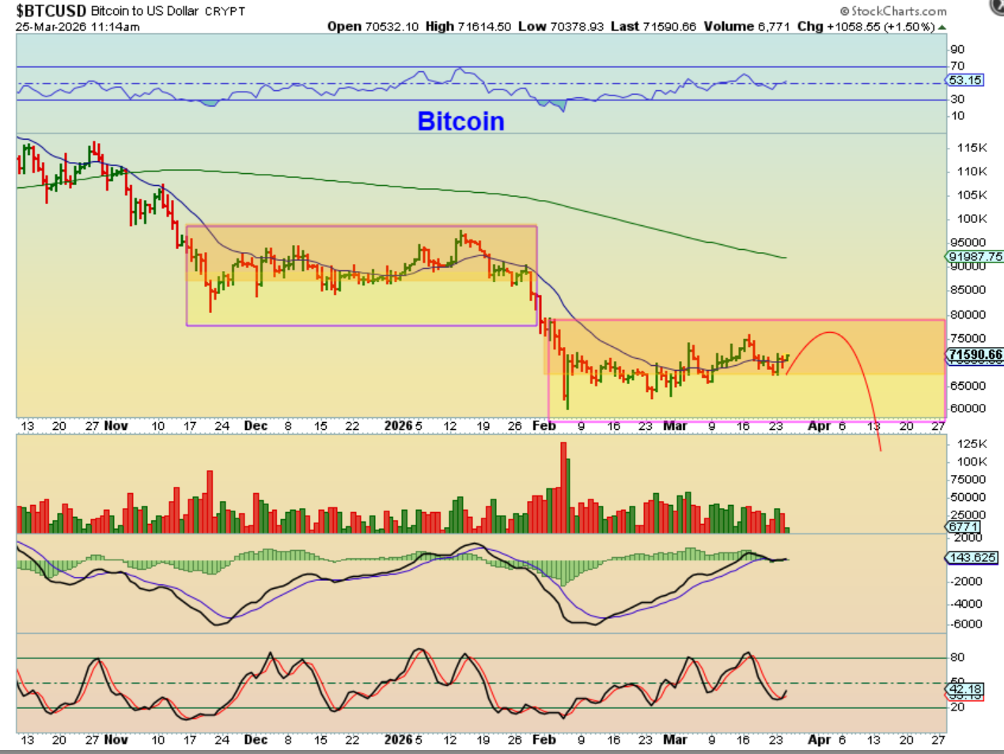The image size is (1004, 754).
Task: Click the Last 71590.66 header value
Action: [x=654, y=26]
